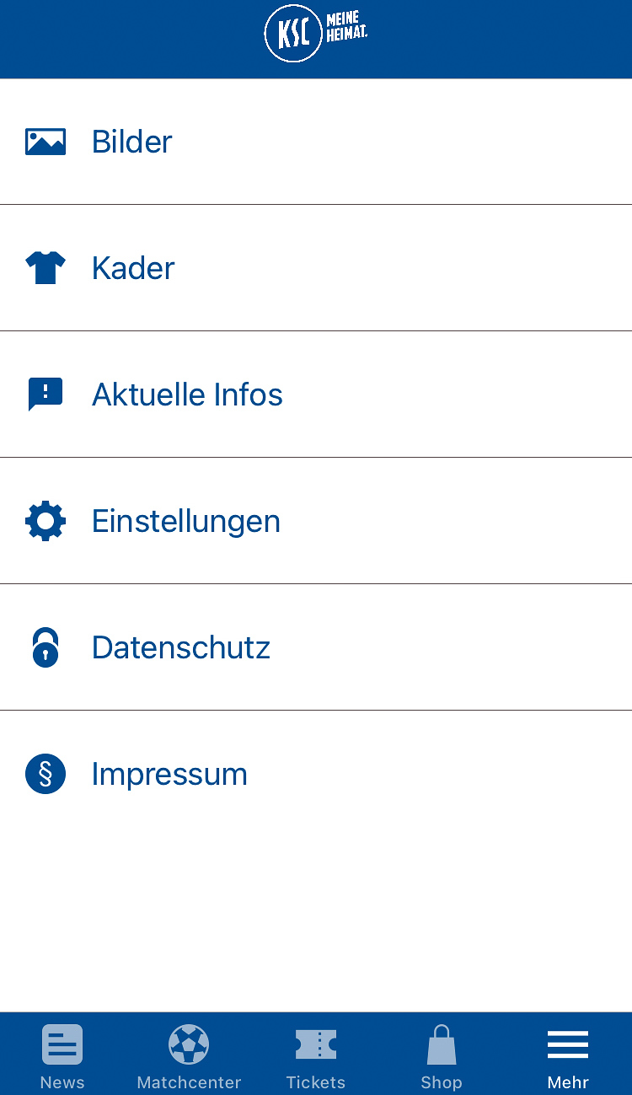Tap the Bilder picture icon
The image size is (632, 1095).
(x=46, y=142)
